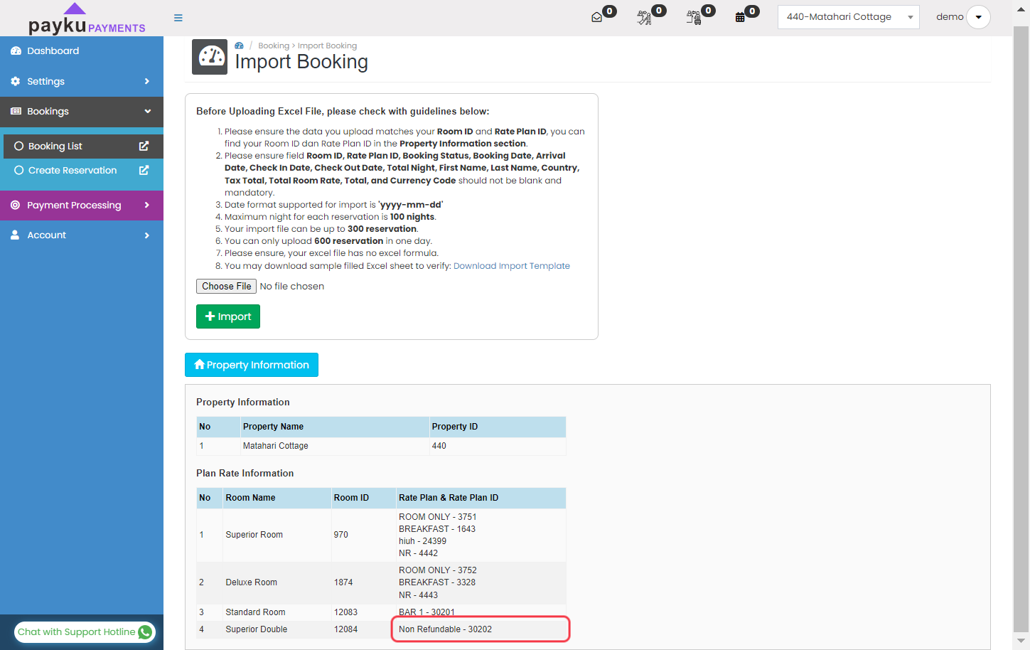
Task: Open the demo user menu arrow
Action: click(979, 17)
